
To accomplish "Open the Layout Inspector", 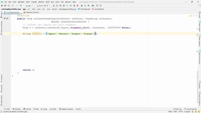I will point(191,109).
